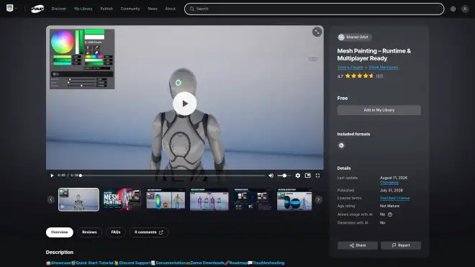Open the Community menu
This screenshot has height=267, width=475.
coord(130,9)
